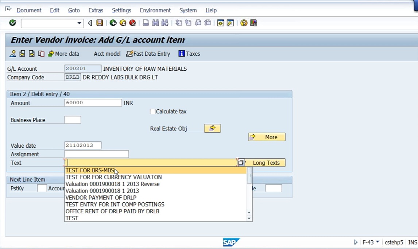Click the yellow Exit icon
The image size is (418, 249).
click(123, 23)
